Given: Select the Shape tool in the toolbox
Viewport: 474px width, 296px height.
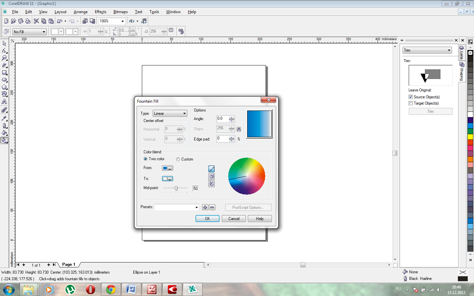Looking at the screenshot, I should click(4, 51).
